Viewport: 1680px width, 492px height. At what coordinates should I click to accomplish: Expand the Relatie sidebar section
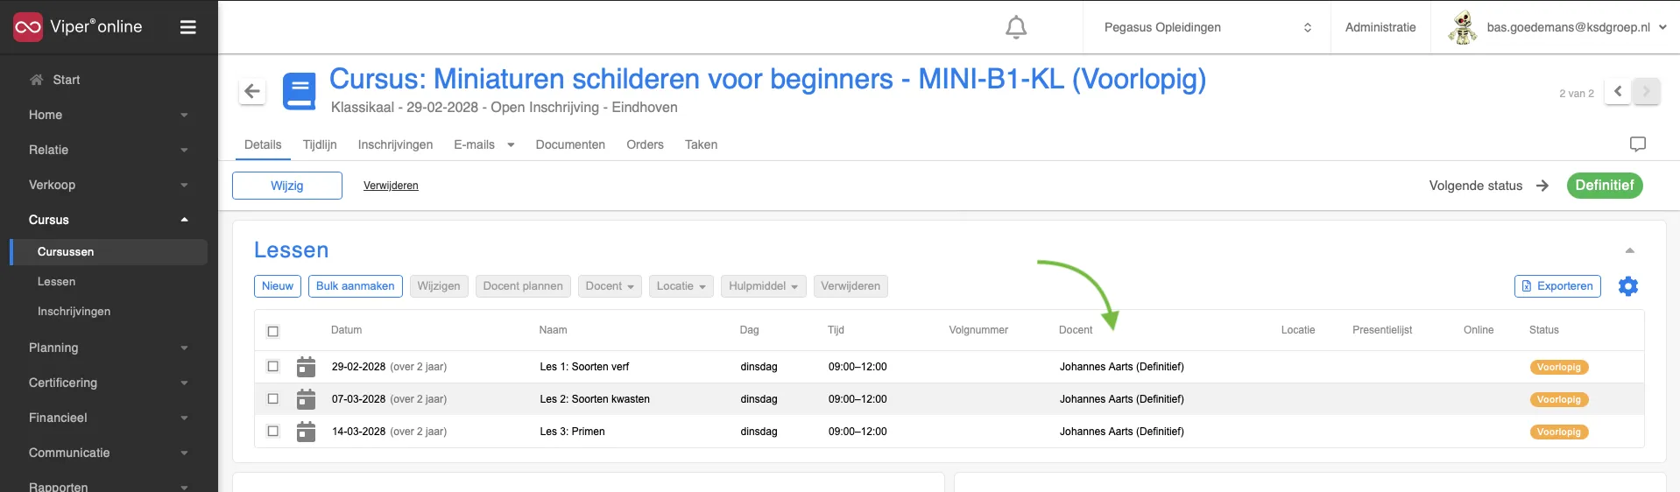click(x=109, y=150)
